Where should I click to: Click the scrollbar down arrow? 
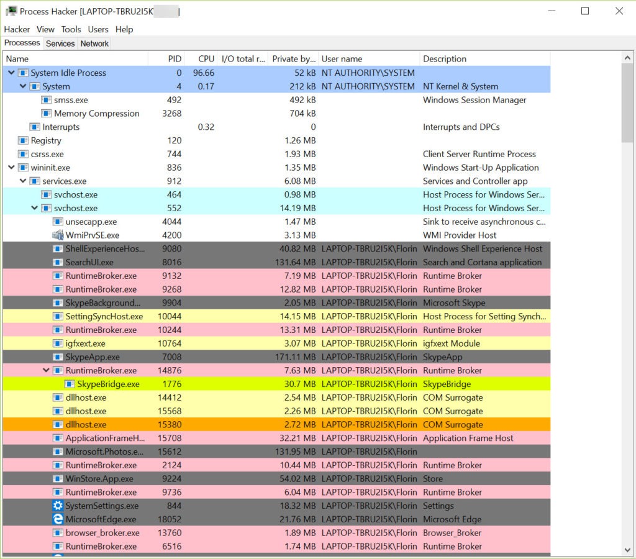pos(627,550)
